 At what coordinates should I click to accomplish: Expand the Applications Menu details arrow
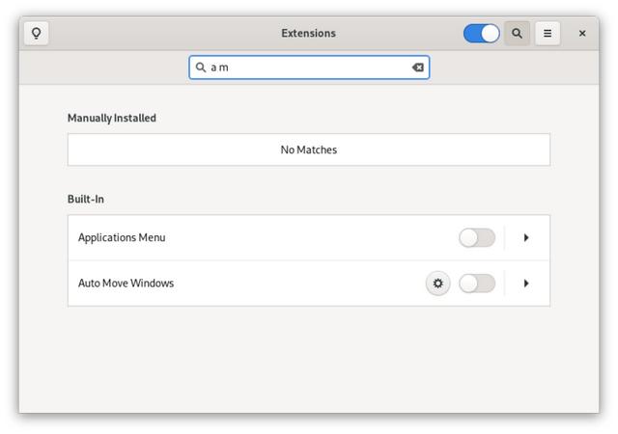526,237
